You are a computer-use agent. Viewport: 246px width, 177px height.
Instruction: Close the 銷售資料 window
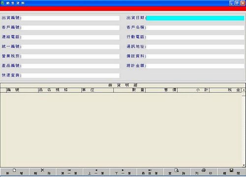point(243,3)
